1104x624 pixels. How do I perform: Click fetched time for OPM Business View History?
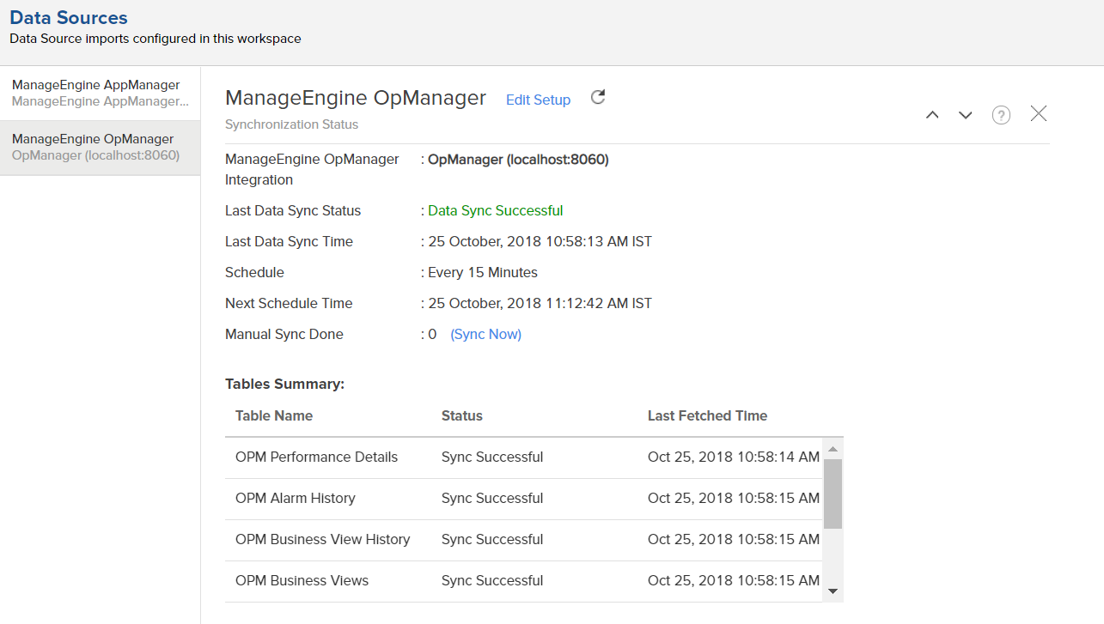pyautogui.click(x=734, y=539)
